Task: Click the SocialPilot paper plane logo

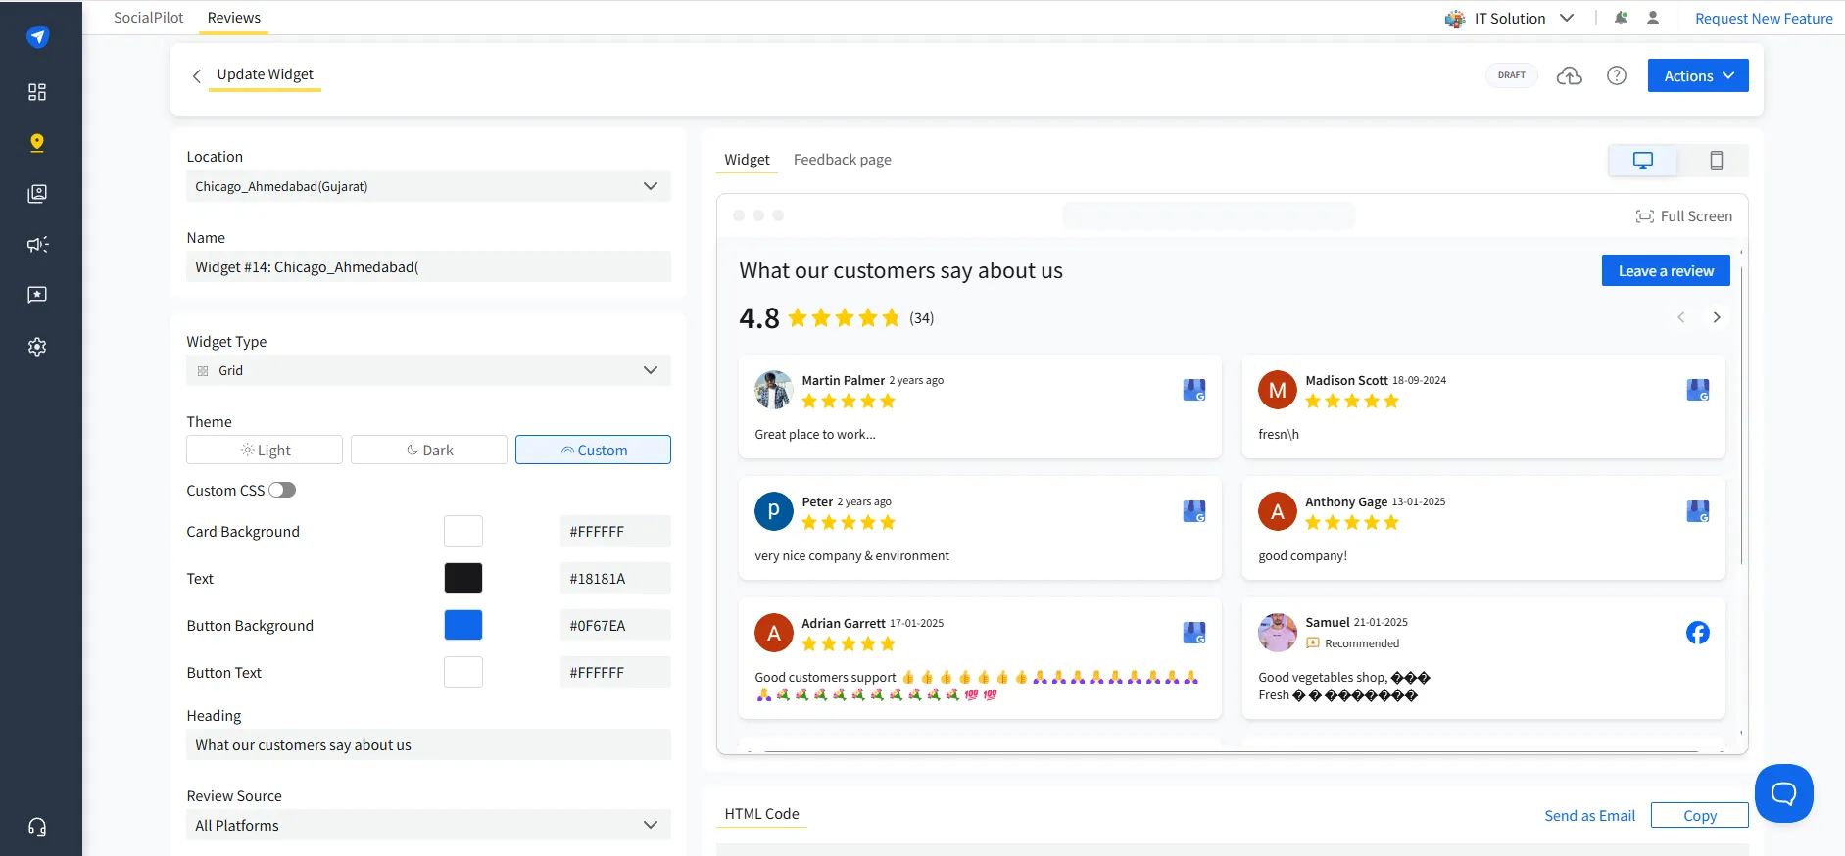Action: 37,37
